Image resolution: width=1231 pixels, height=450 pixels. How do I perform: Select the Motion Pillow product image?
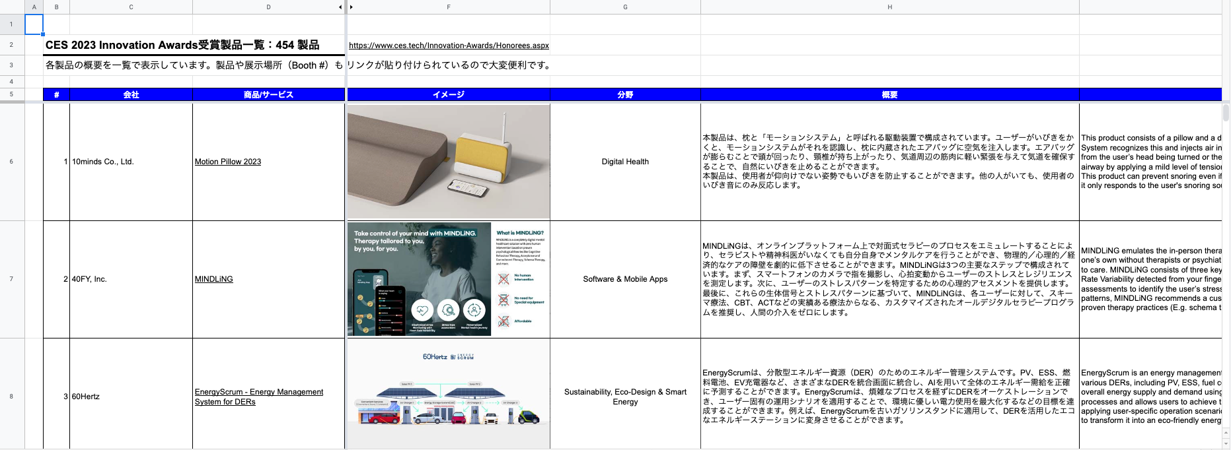pos(449,162)
